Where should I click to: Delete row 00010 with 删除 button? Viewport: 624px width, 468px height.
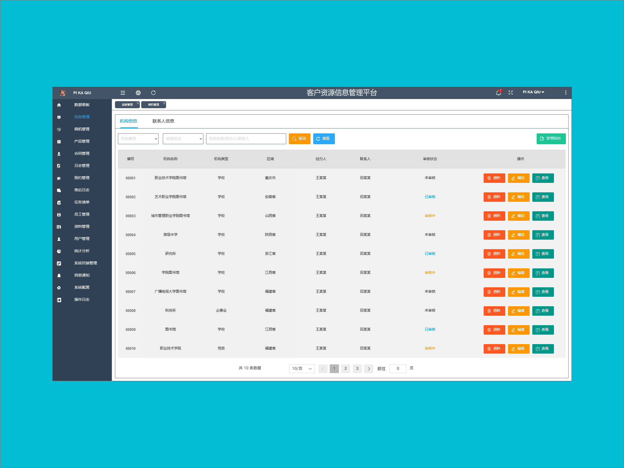(x=494, y=349)
